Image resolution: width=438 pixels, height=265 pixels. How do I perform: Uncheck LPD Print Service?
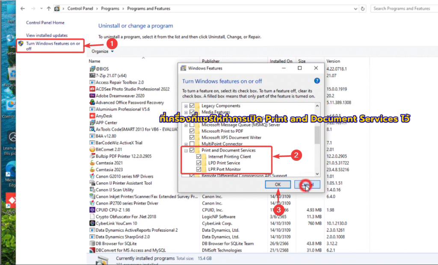(198, 163)
